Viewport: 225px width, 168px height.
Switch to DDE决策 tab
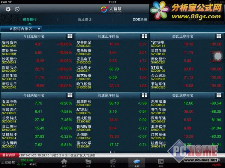pyautogui.click(x=140, y=19)
